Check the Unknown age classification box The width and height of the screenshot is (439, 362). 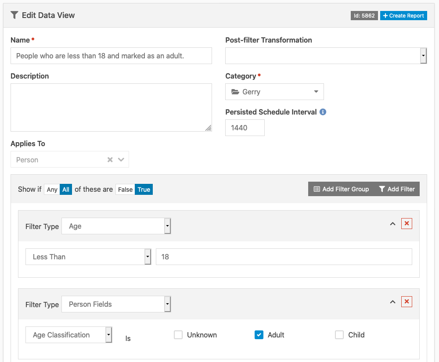tap(178, 335)
